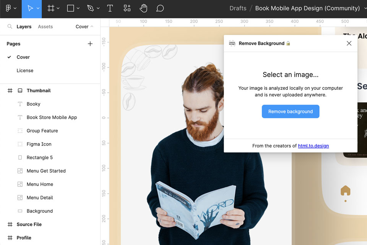Select the Rectangle shape tool
Viewport: 367px width, 245px height.
(70, 8)
